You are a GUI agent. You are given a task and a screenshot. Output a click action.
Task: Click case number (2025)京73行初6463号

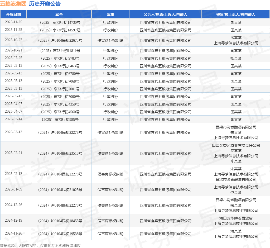(59, 66)
